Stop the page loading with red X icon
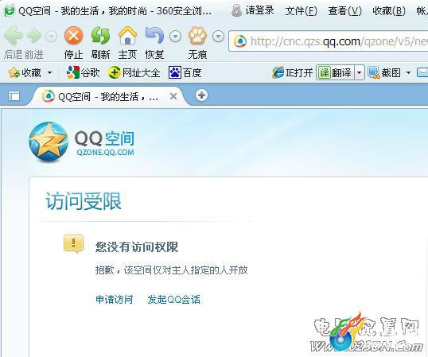This screenshot has width=428, height=357. point(73,36)
